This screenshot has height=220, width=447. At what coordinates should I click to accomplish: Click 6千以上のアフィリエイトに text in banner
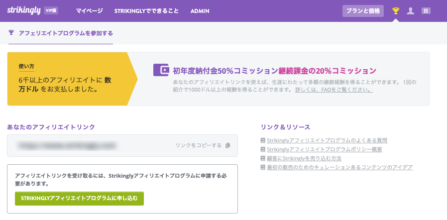click(x=60, y=80)
